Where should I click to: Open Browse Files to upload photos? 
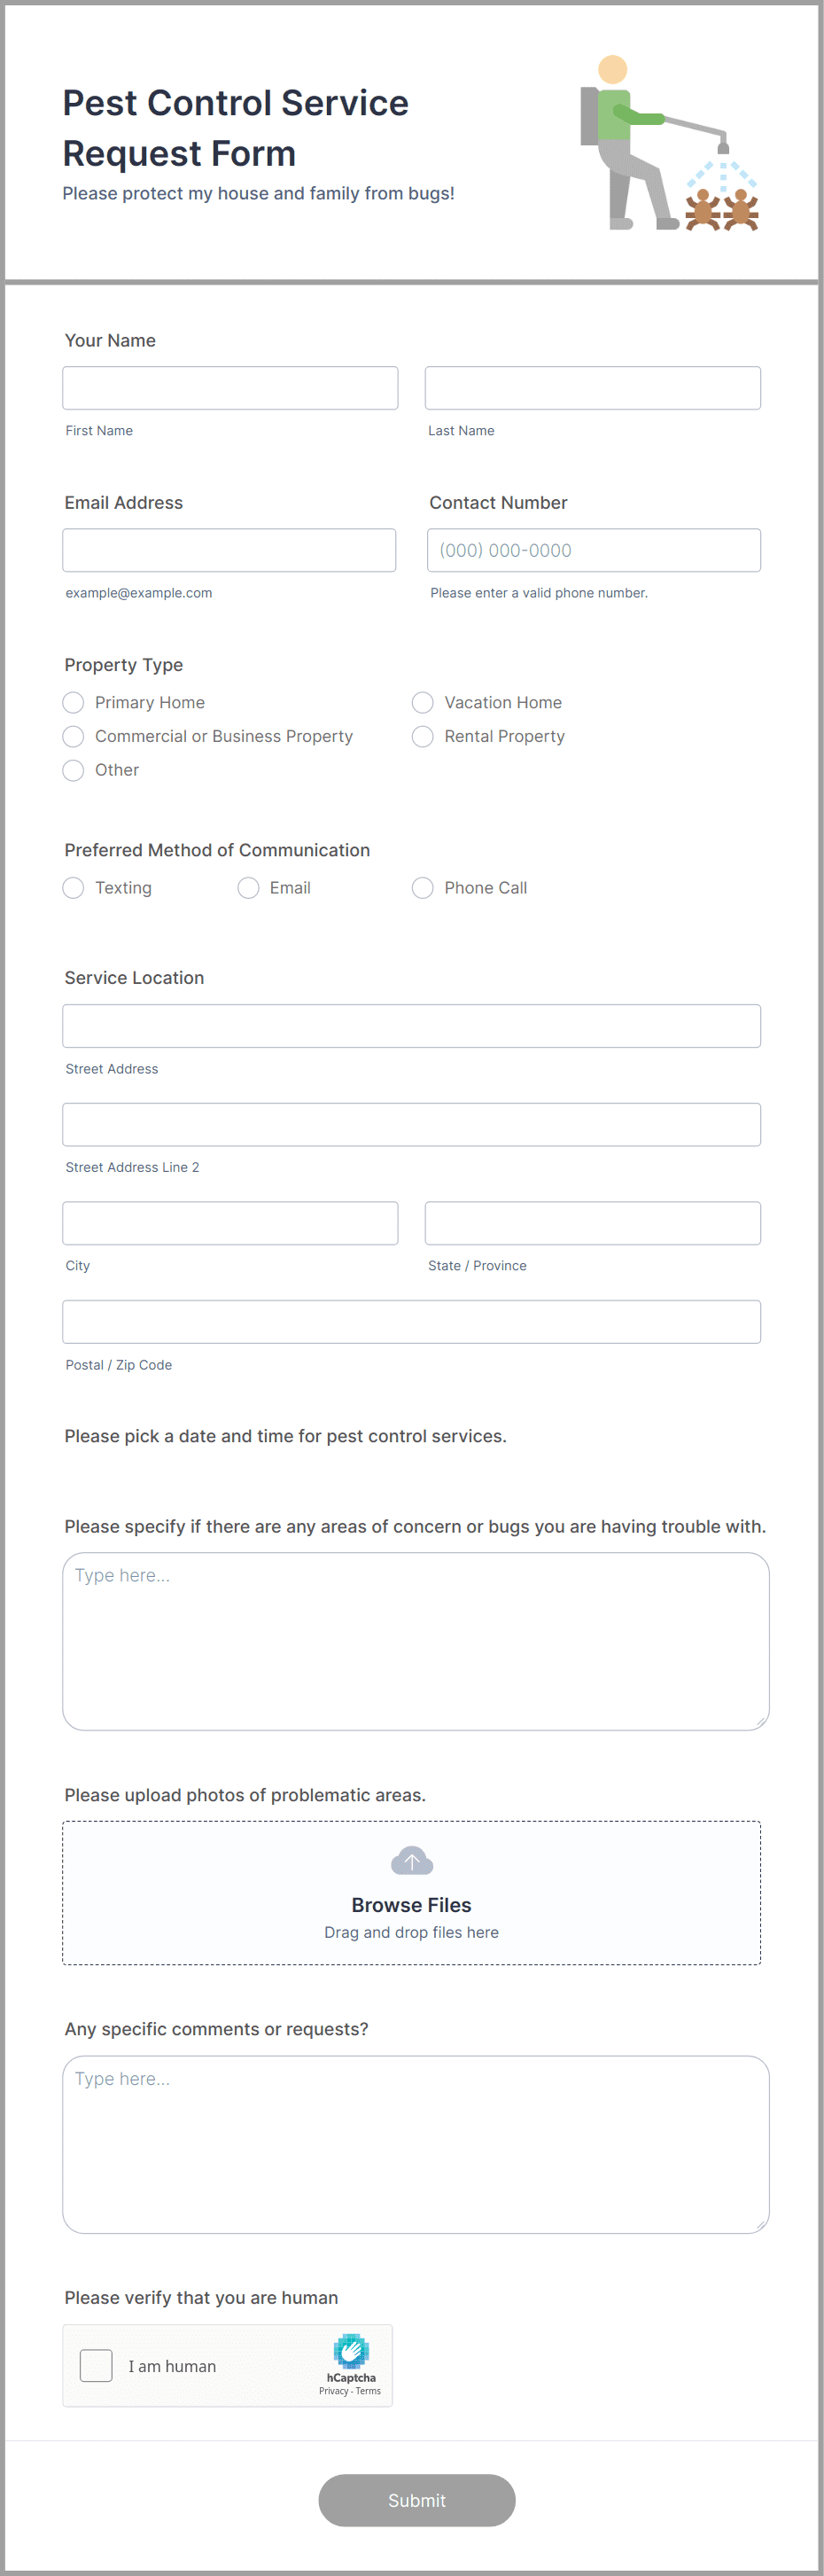pos(411,1904)
